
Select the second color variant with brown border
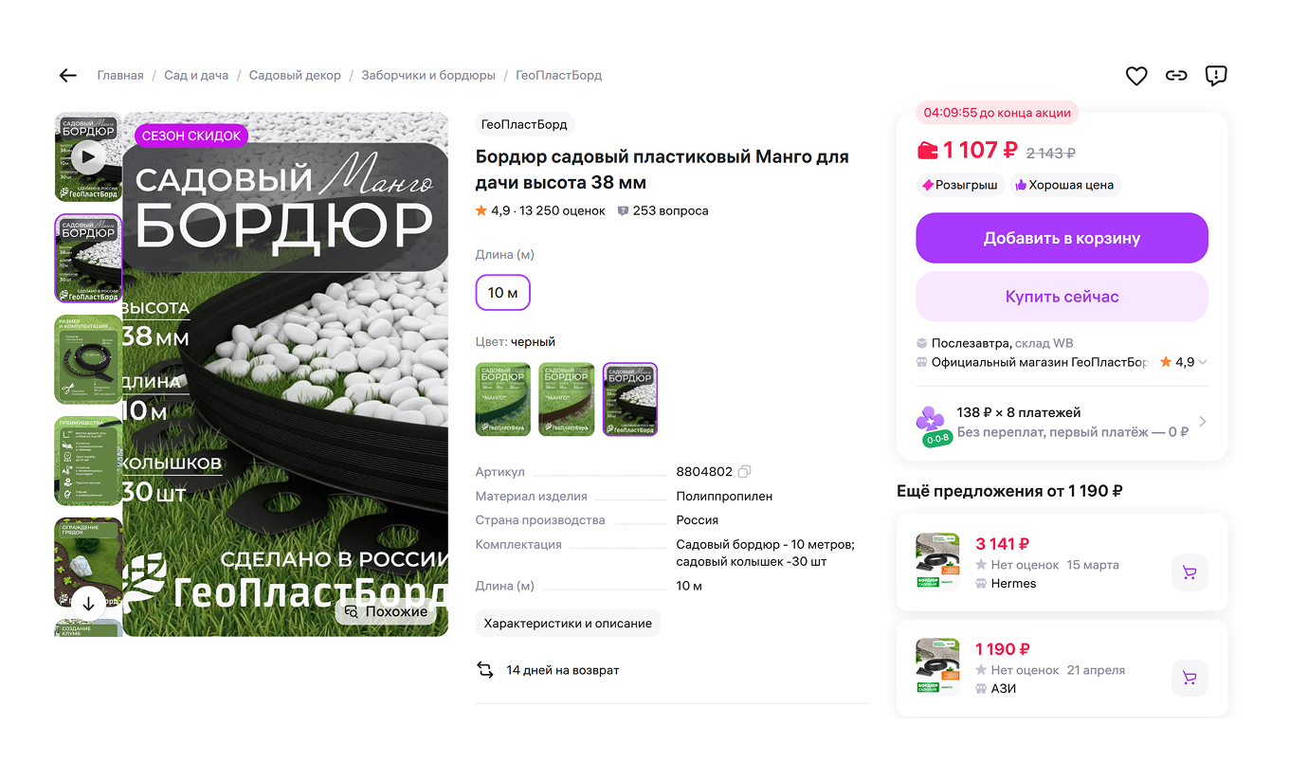click(566, 399)
